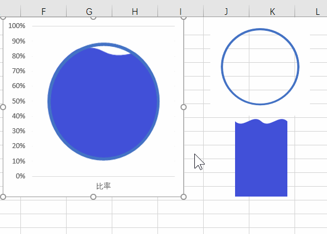Click the 80% axis label
Screen dimensions: 327x234
click(x=19, y=56)
